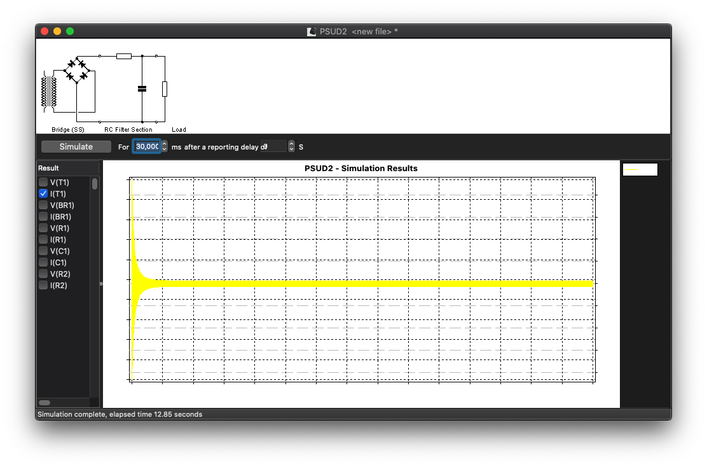Screen dimensions: 707x467
Task: Select the bridge rectifier diode symbol
Action: [x=77, y=70]
